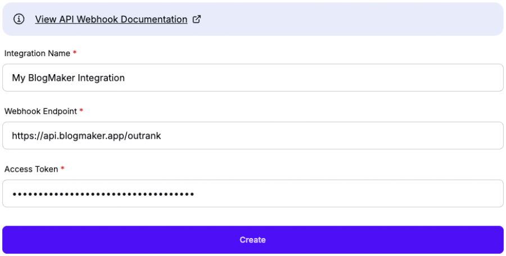
Task: Click red asterisk beside Integration Name
Action: [x=75, y=53]
